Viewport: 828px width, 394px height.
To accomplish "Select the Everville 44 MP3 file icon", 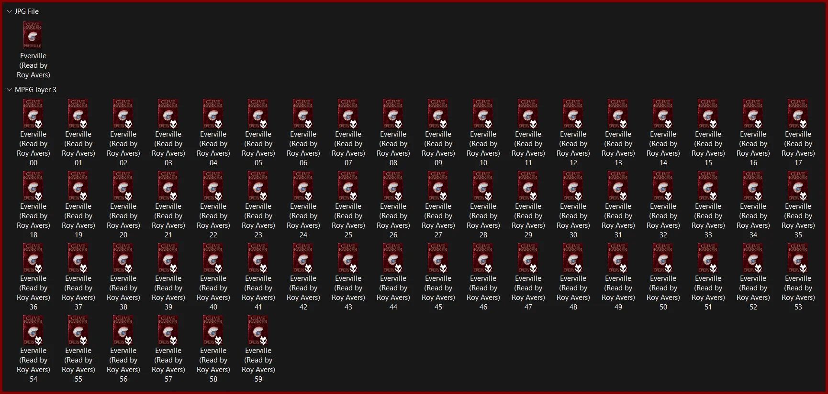I will coord(393,258).
